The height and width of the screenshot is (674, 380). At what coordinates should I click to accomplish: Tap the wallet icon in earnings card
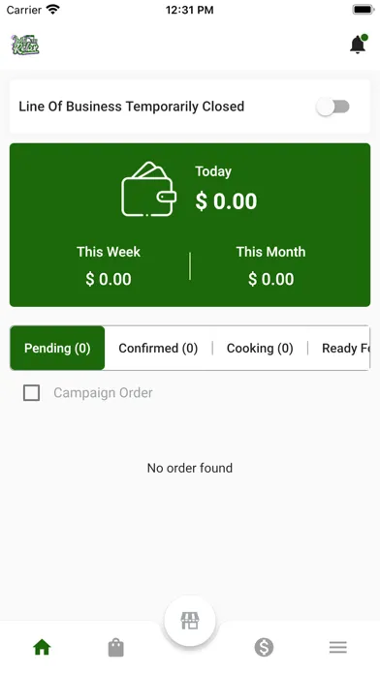(x=148, y=189)
